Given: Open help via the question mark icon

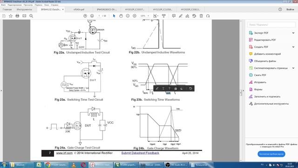Looking at the screenshot, I should (280, 9).
